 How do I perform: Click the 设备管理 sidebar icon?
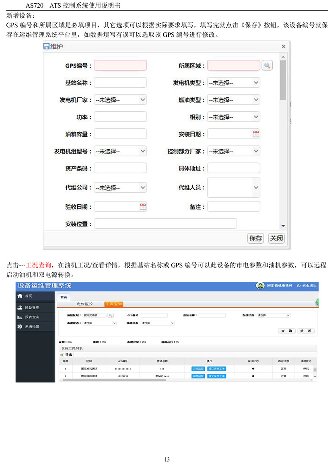point(20,308)
